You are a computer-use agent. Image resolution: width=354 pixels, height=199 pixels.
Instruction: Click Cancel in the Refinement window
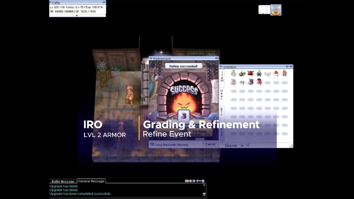[210, 144]
